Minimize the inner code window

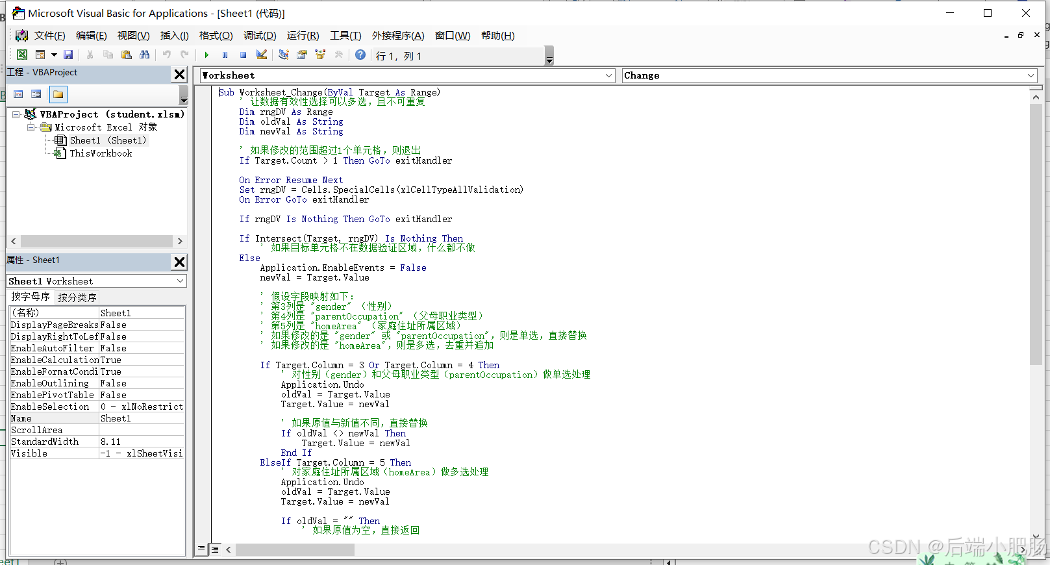[x=1006, y=35]
